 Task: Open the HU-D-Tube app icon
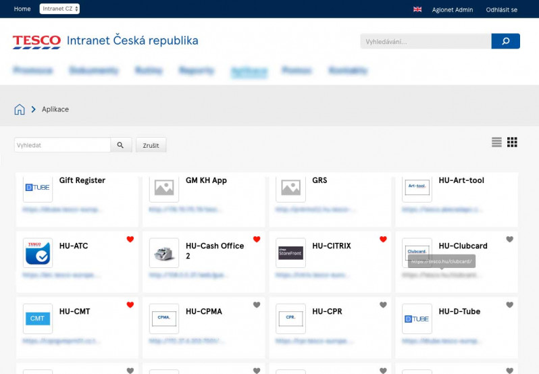[417, 319]
